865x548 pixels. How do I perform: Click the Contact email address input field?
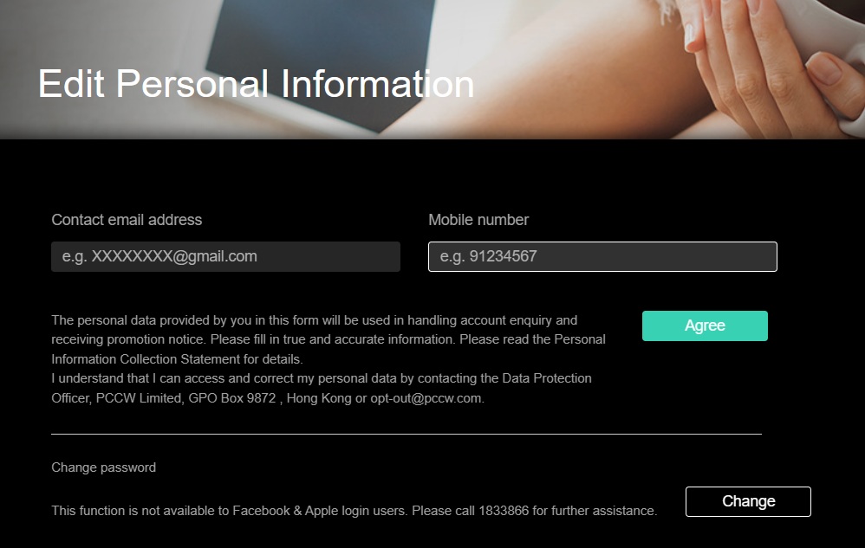click(x=225, y=256)
